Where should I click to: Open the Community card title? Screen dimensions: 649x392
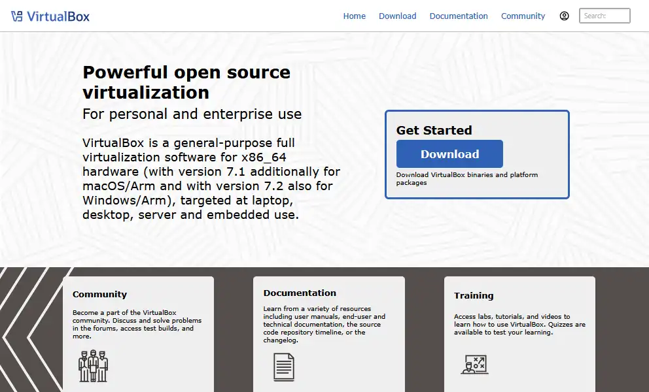(x=99, y=295)
